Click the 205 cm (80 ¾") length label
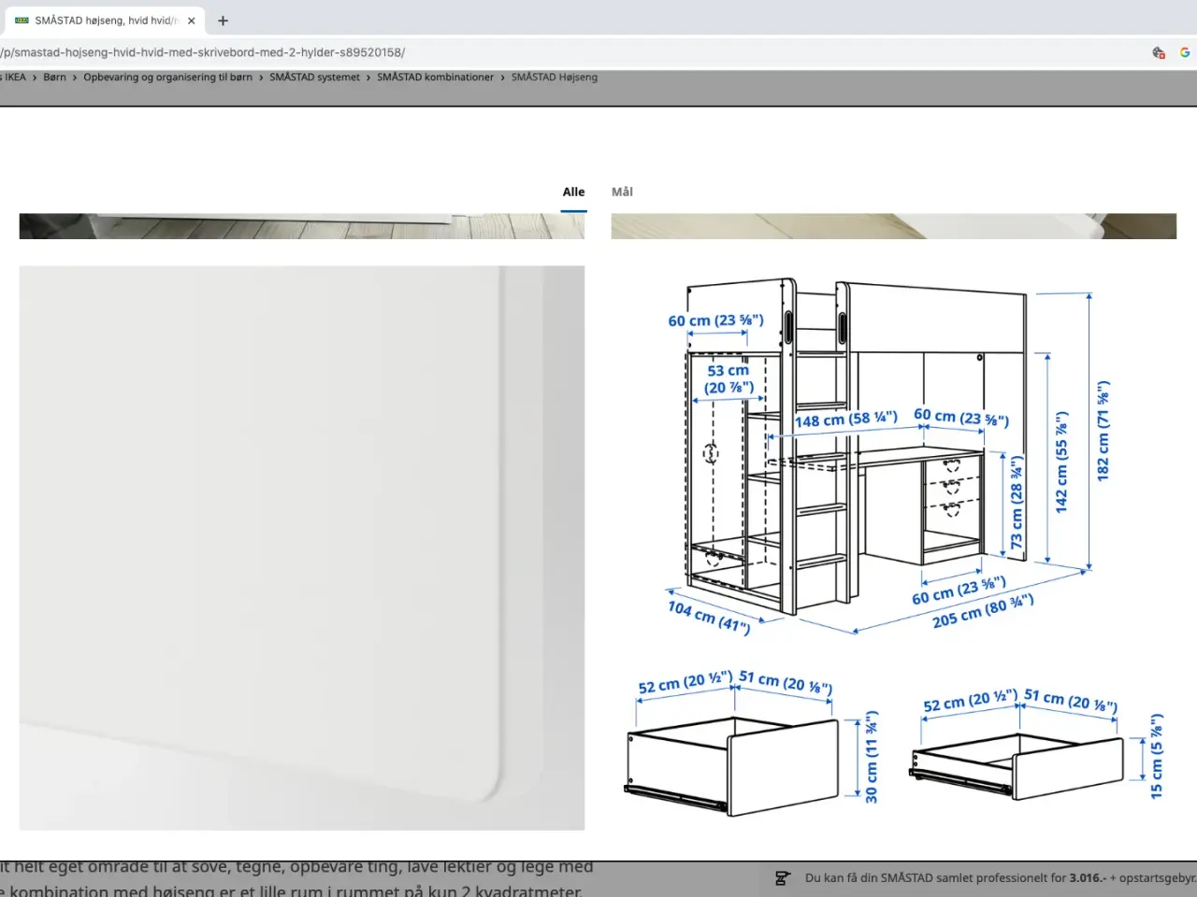1197x897 pixels. 983,611
